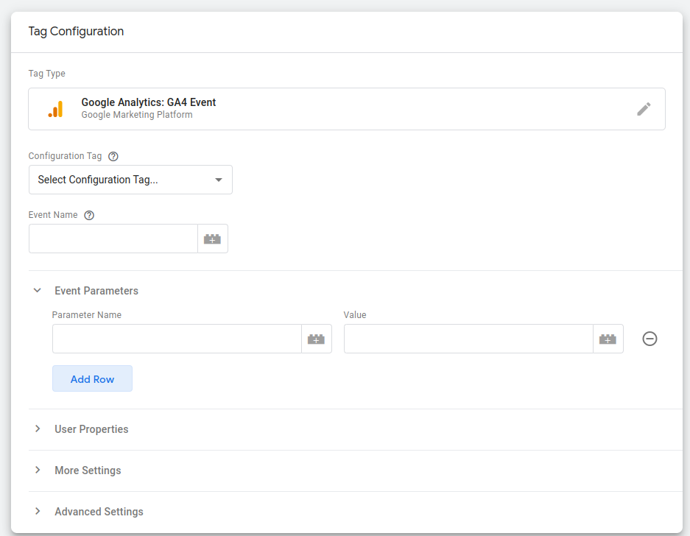Insert variable icon beside Parameter Name field
The height and width of the screenshot is (536, 690).
[x=317, y=339]
